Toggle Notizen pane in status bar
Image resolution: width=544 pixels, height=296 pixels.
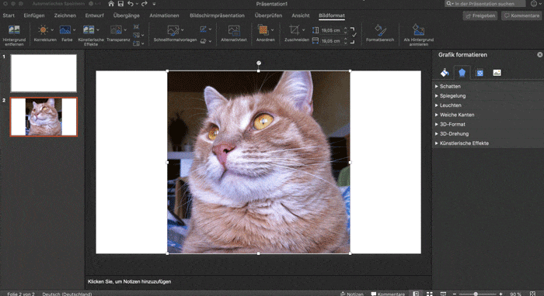[x=352, y=294]
